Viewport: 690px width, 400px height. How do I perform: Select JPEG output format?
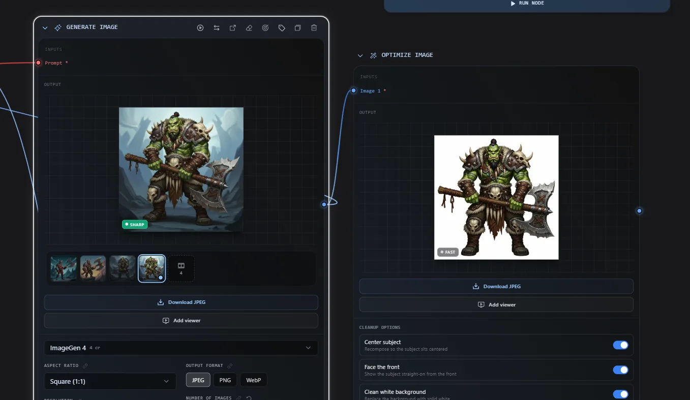(198, 380)
